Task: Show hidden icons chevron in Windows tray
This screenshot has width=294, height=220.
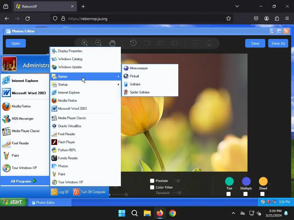Action: tap(233, 213)
